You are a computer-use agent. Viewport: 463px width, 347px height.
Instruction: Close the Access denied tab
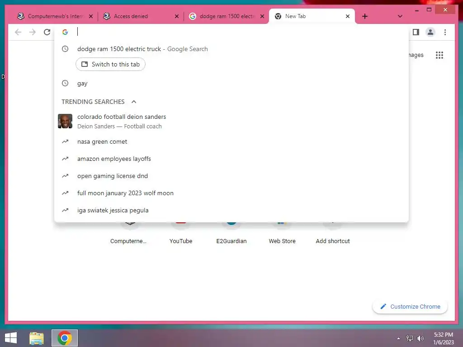[177, 16]
